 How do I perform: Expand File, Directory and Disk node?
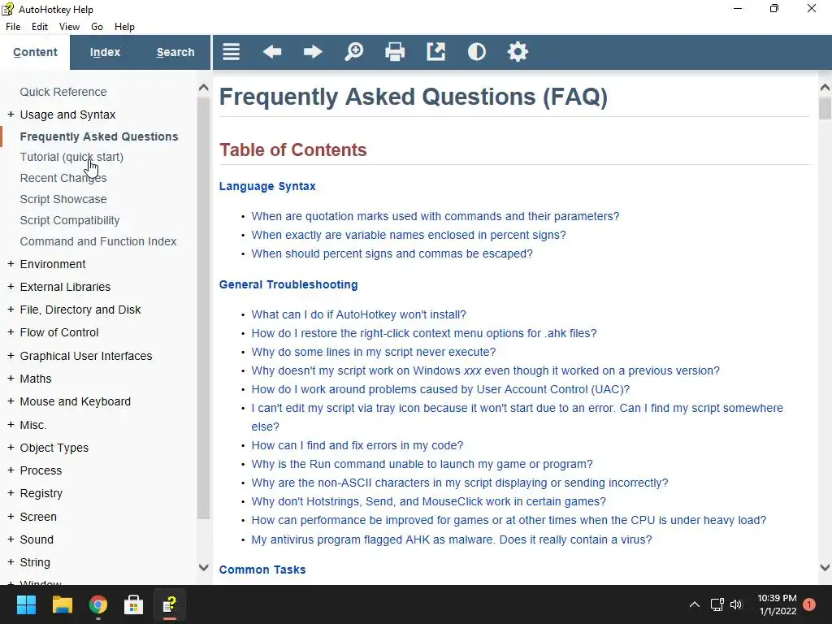pyautogui.click(x=11, y=310)
